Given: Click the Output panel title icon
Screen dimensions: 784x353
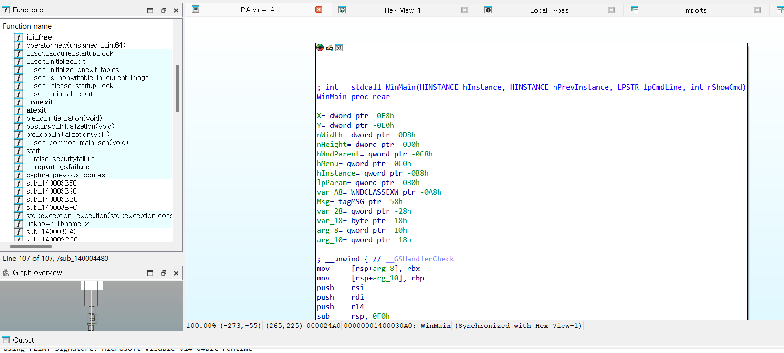Looking at the screenshot, I should (6, 340).
